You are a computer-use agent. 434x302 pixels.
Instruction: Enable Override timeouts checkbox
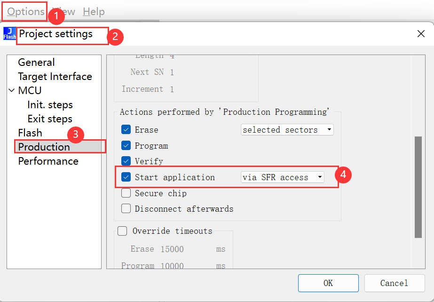(122, 231)
